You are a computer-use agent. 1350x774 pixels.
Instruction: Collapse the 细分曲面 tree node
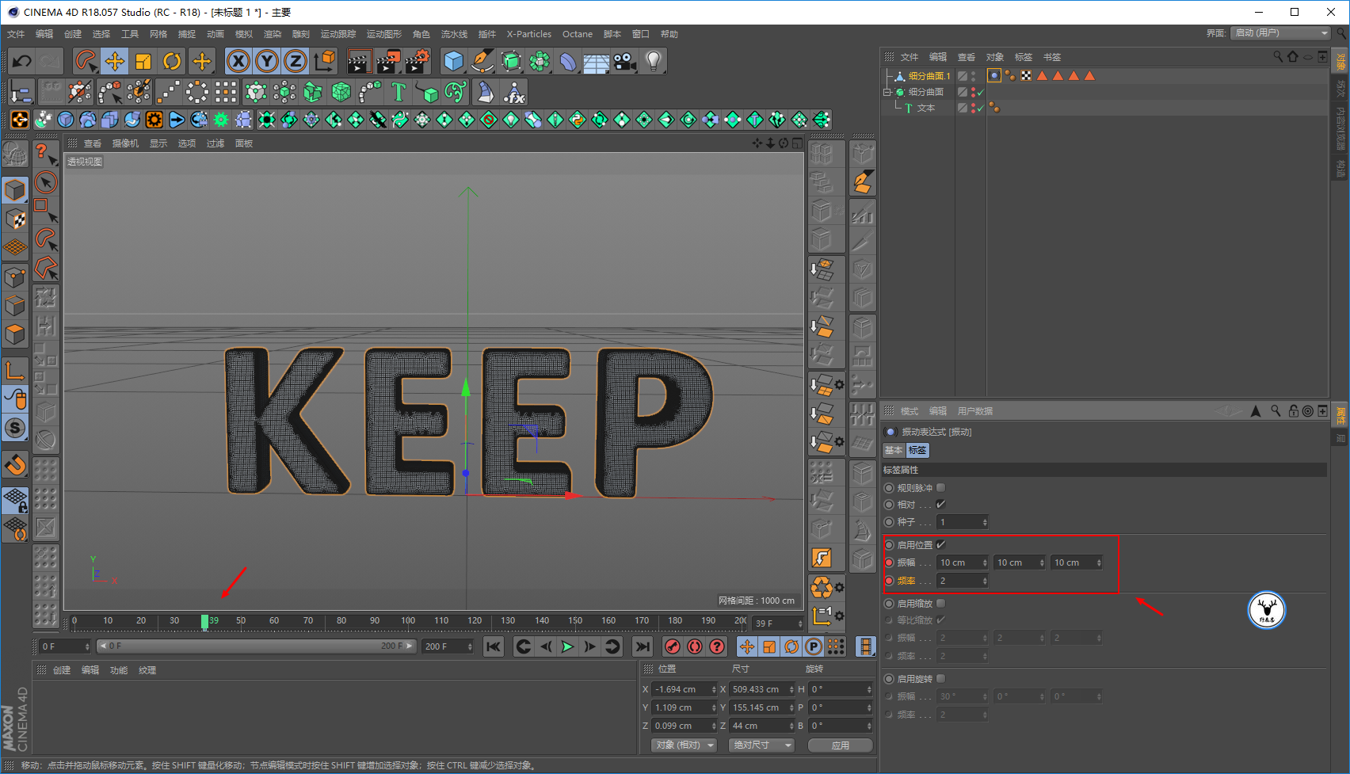888,92
